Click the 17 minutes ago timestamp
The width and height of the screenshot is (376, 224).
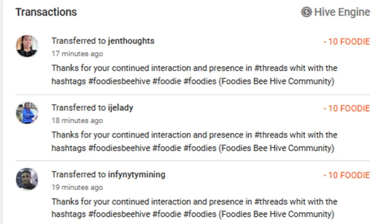77,54
